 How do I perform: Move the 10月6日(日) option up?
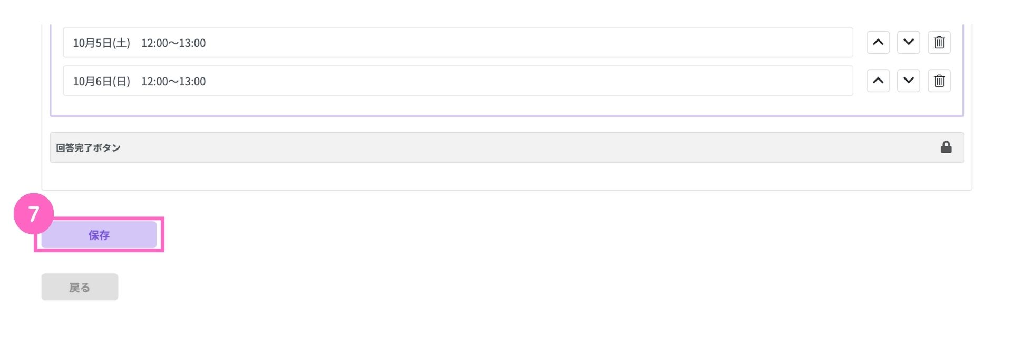(878, 81)
